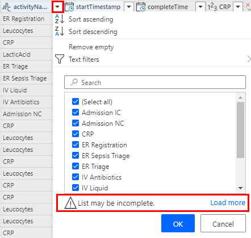Confirm the filter with OK button
251x238 pixels.
point(178,223)
